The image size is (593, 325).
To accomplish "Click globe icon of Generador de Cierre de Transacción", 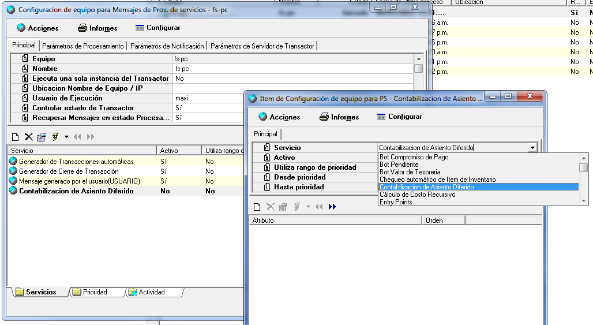I will [x=13, y=171].
